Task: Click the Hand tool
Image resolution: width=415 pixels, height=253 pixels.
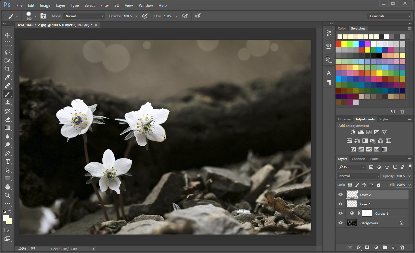Action: point(7,187)
